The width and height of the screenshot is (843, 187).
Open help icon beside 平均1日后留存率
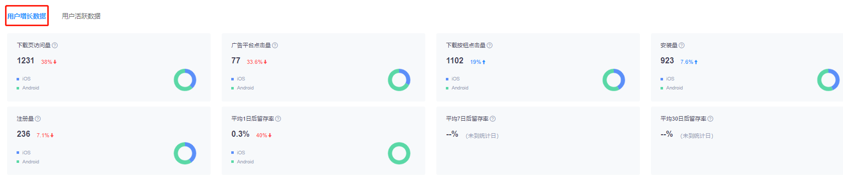click(278, 119)
